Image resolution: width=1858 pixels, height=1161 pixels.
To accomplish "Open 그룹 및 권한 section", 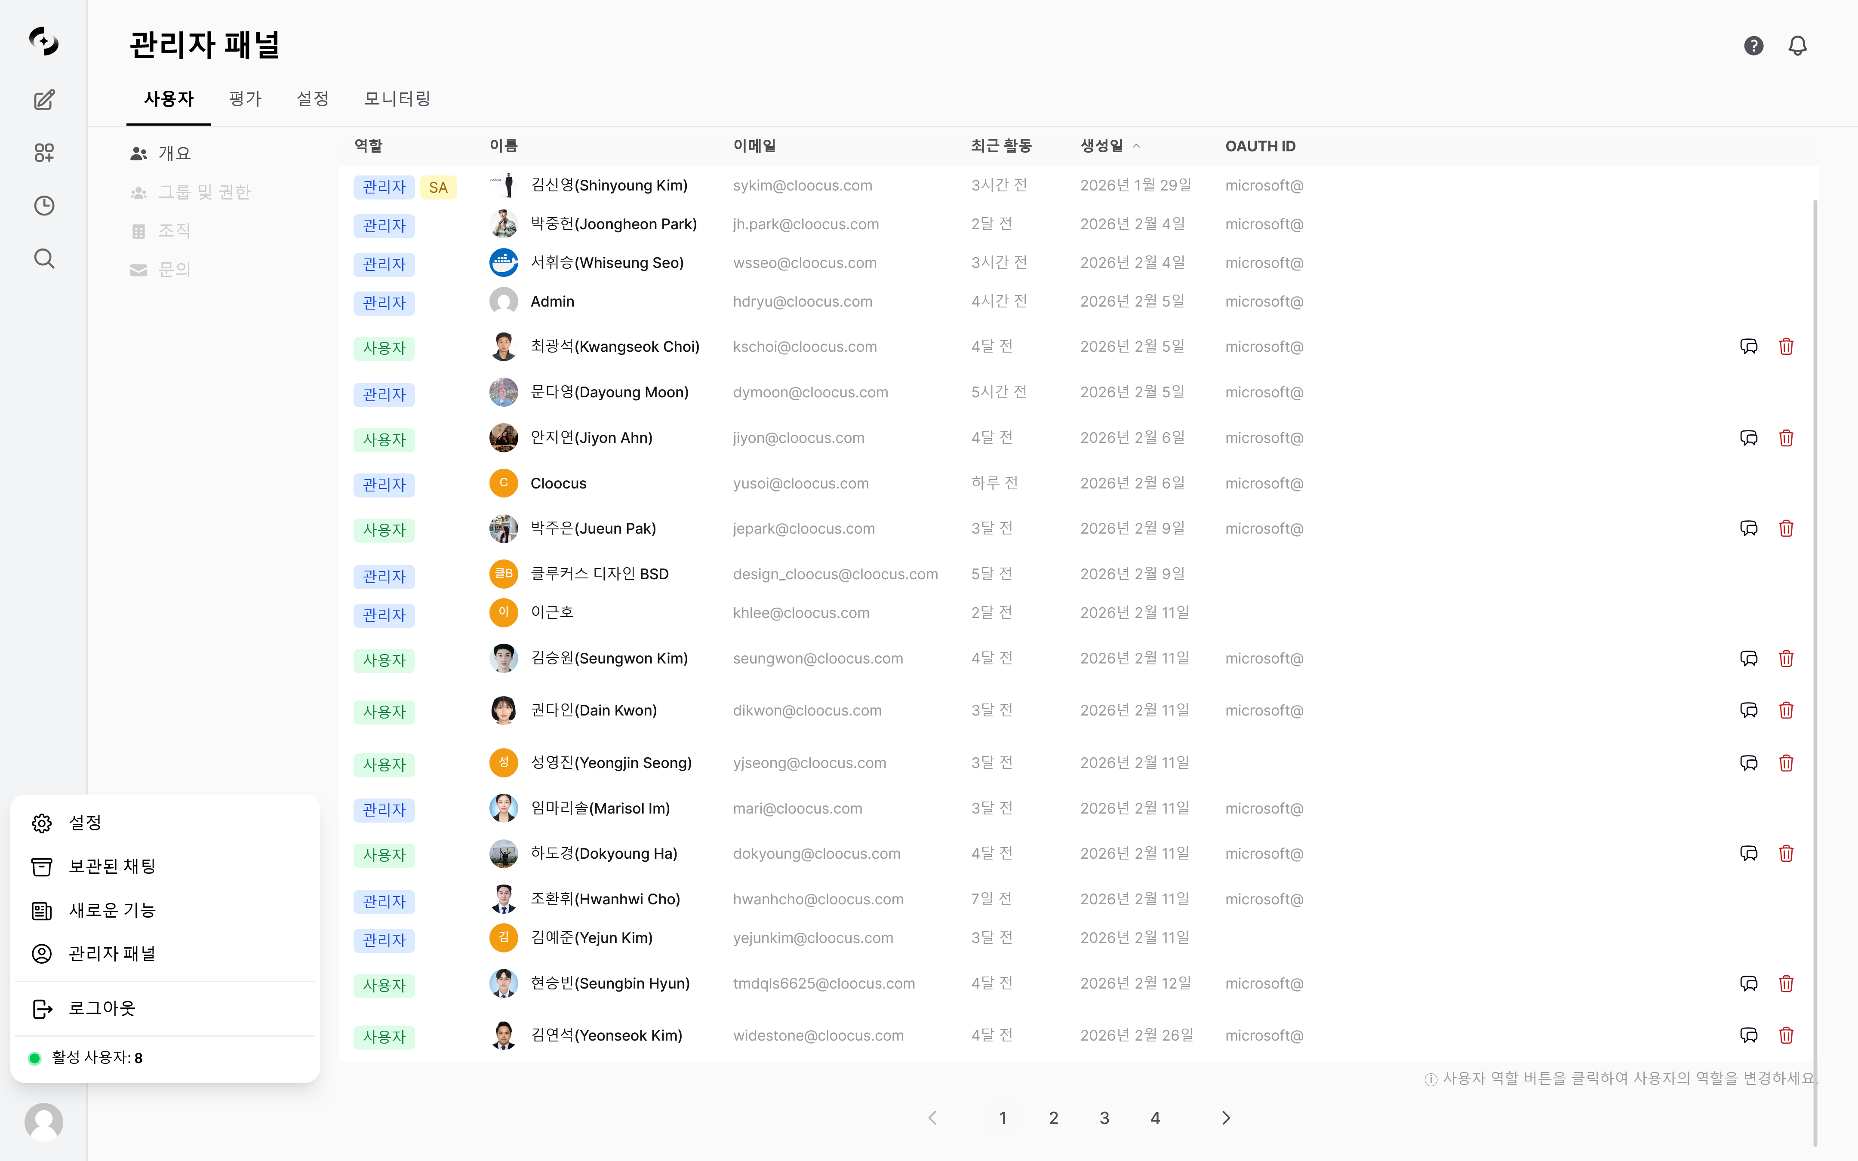I will [191, 192].
